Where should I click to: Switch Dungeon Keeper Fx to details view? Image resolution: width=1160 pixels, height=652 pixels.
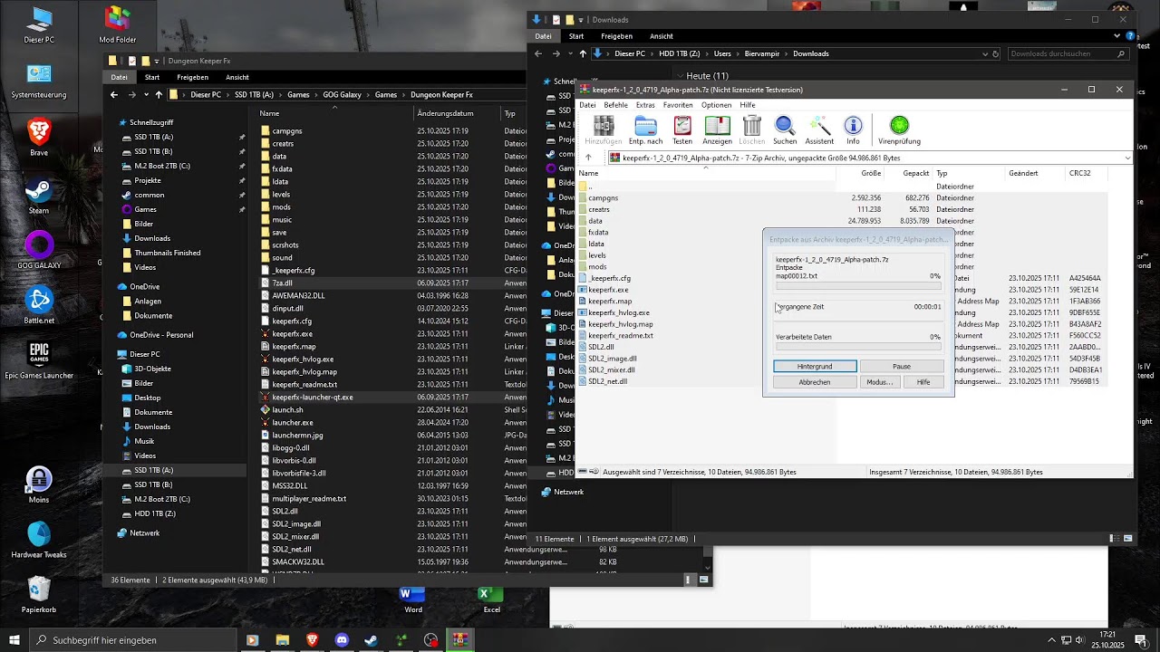coord(691,580)
